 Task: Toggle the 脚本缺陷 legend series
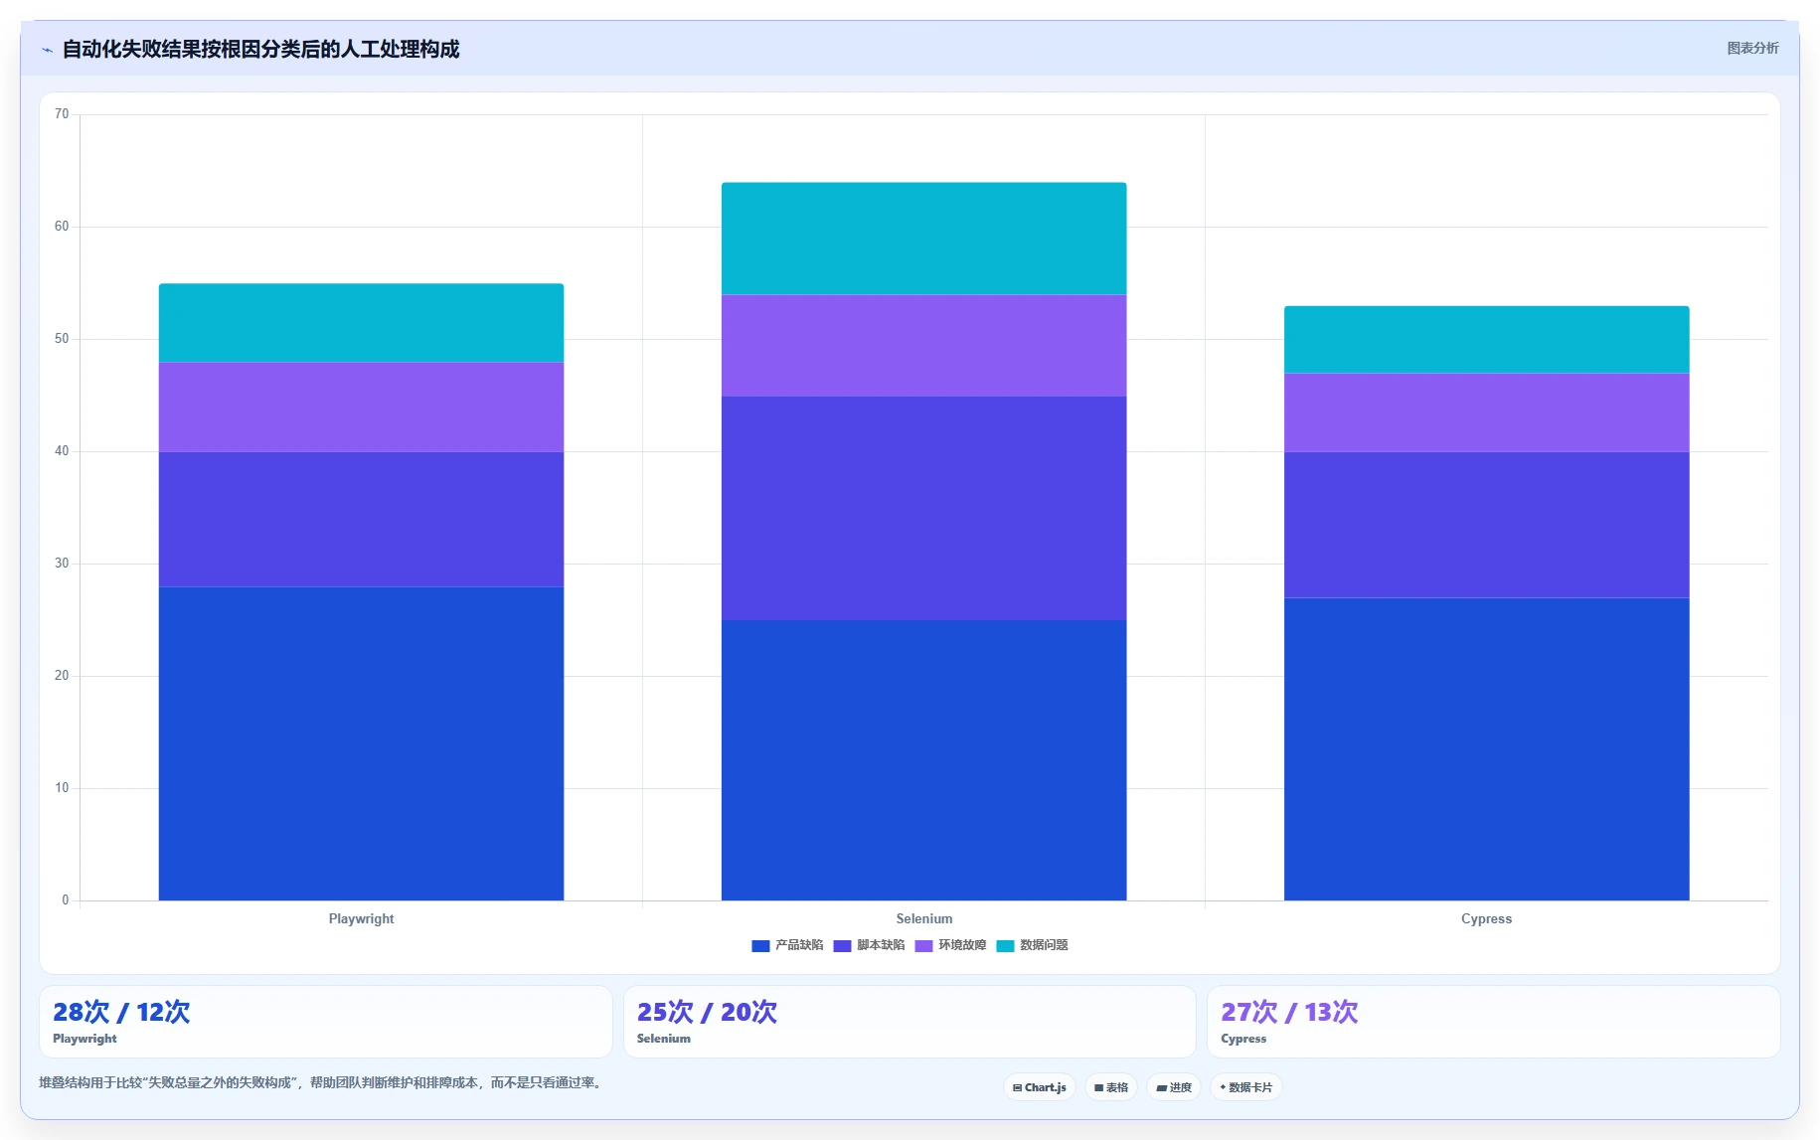[x=869, y=945]
